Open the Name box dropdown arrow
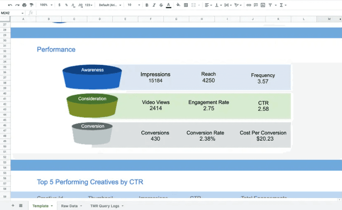Viewport: 342px width, 210px height. coord(23,13)
